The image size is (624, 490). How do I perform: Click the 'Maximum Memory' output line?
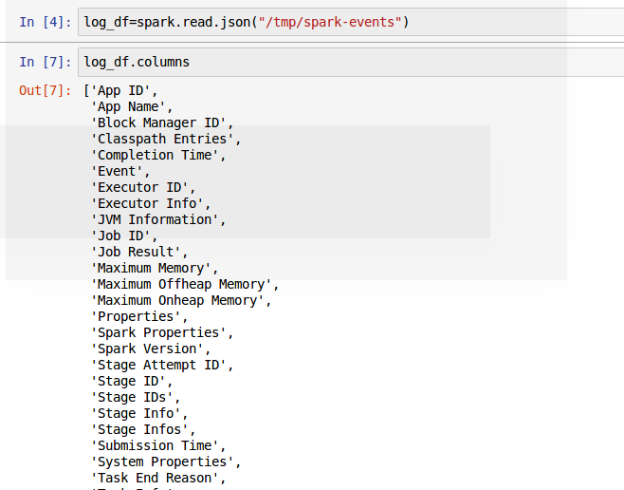[155, 268]
